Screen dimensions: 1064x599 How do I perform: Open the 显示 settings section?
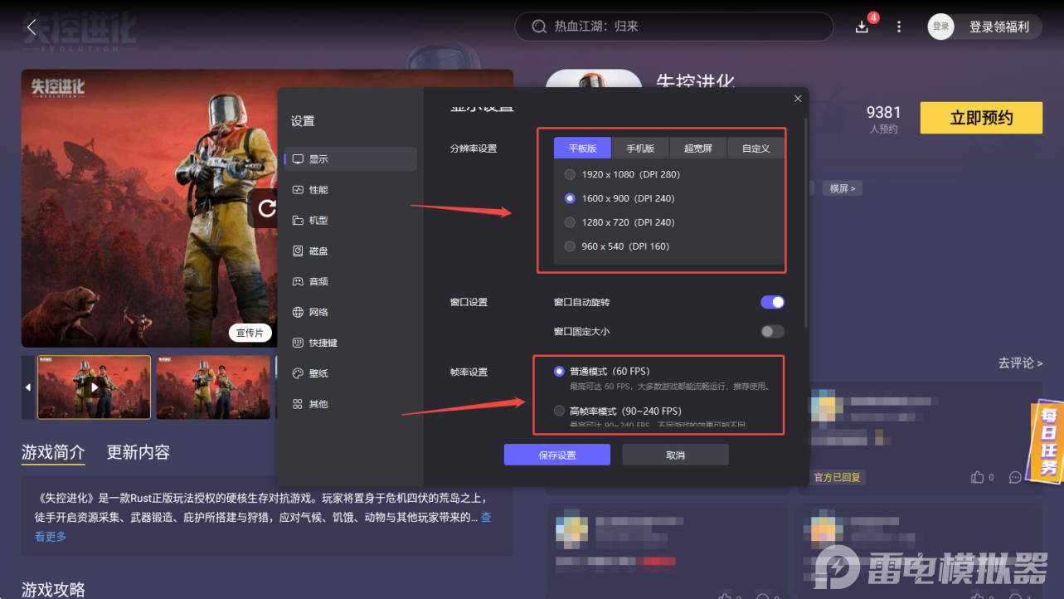click(350, 159)
